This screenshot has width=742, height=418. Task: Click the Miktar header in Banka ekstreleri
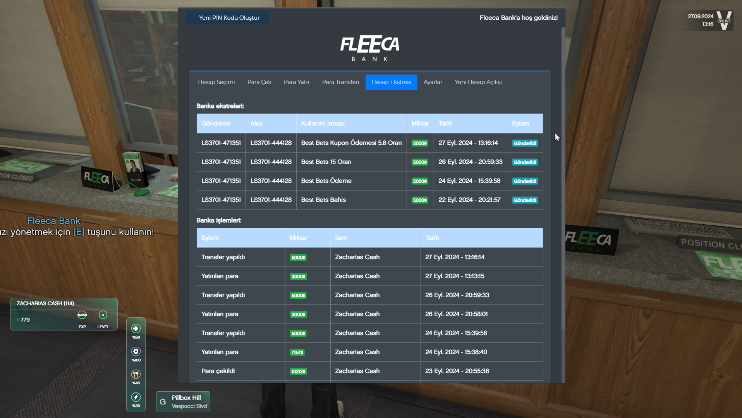(420, 124)
